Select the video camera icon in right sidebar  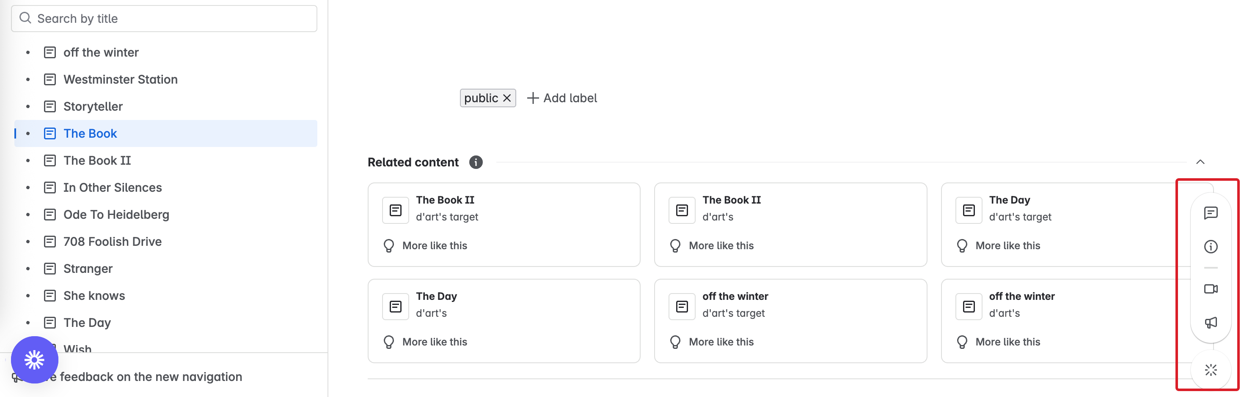(x=1211, y=289)
